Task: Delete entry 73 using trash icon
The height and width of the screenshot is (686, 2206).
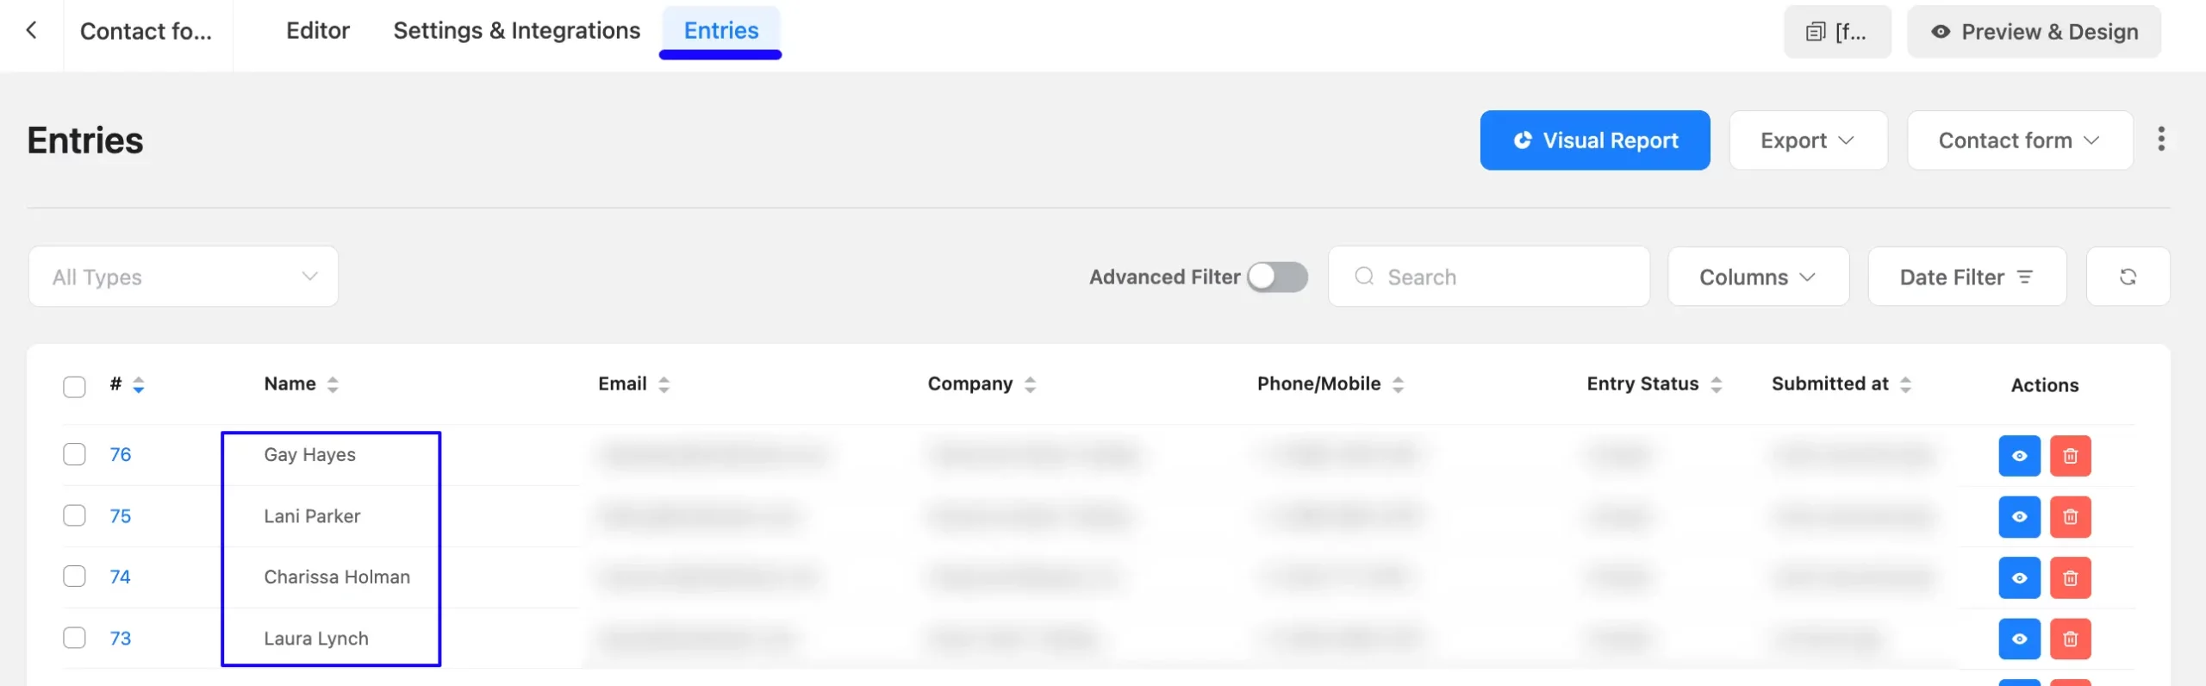Action: tap(2070, 639)
